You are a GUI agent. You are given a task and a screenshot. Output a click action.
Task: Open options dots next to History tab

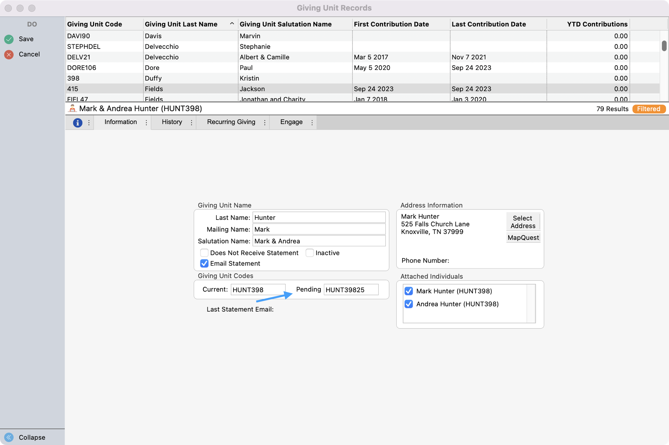191,123
